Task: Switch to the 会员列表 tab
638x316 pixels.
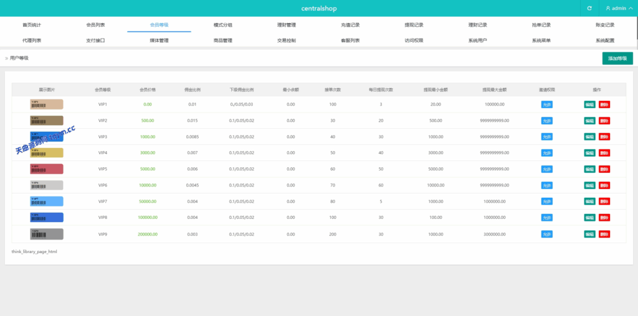Action: click(95, 25)
